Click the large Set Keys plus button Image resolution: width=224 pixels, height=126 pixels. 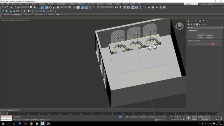click(189, 118)
